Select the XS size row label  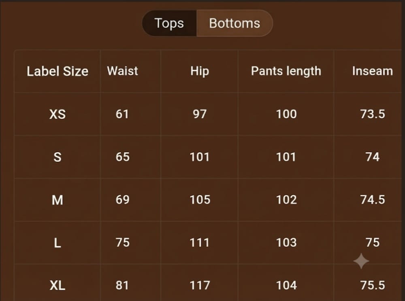[58, 114]
